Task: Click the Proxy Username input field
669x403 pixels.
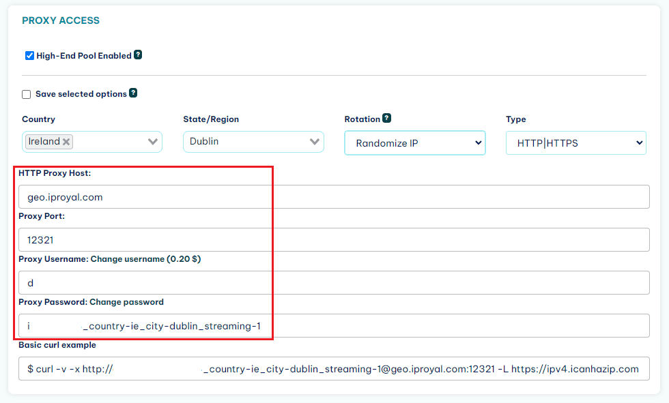Action: click(334, 283)
